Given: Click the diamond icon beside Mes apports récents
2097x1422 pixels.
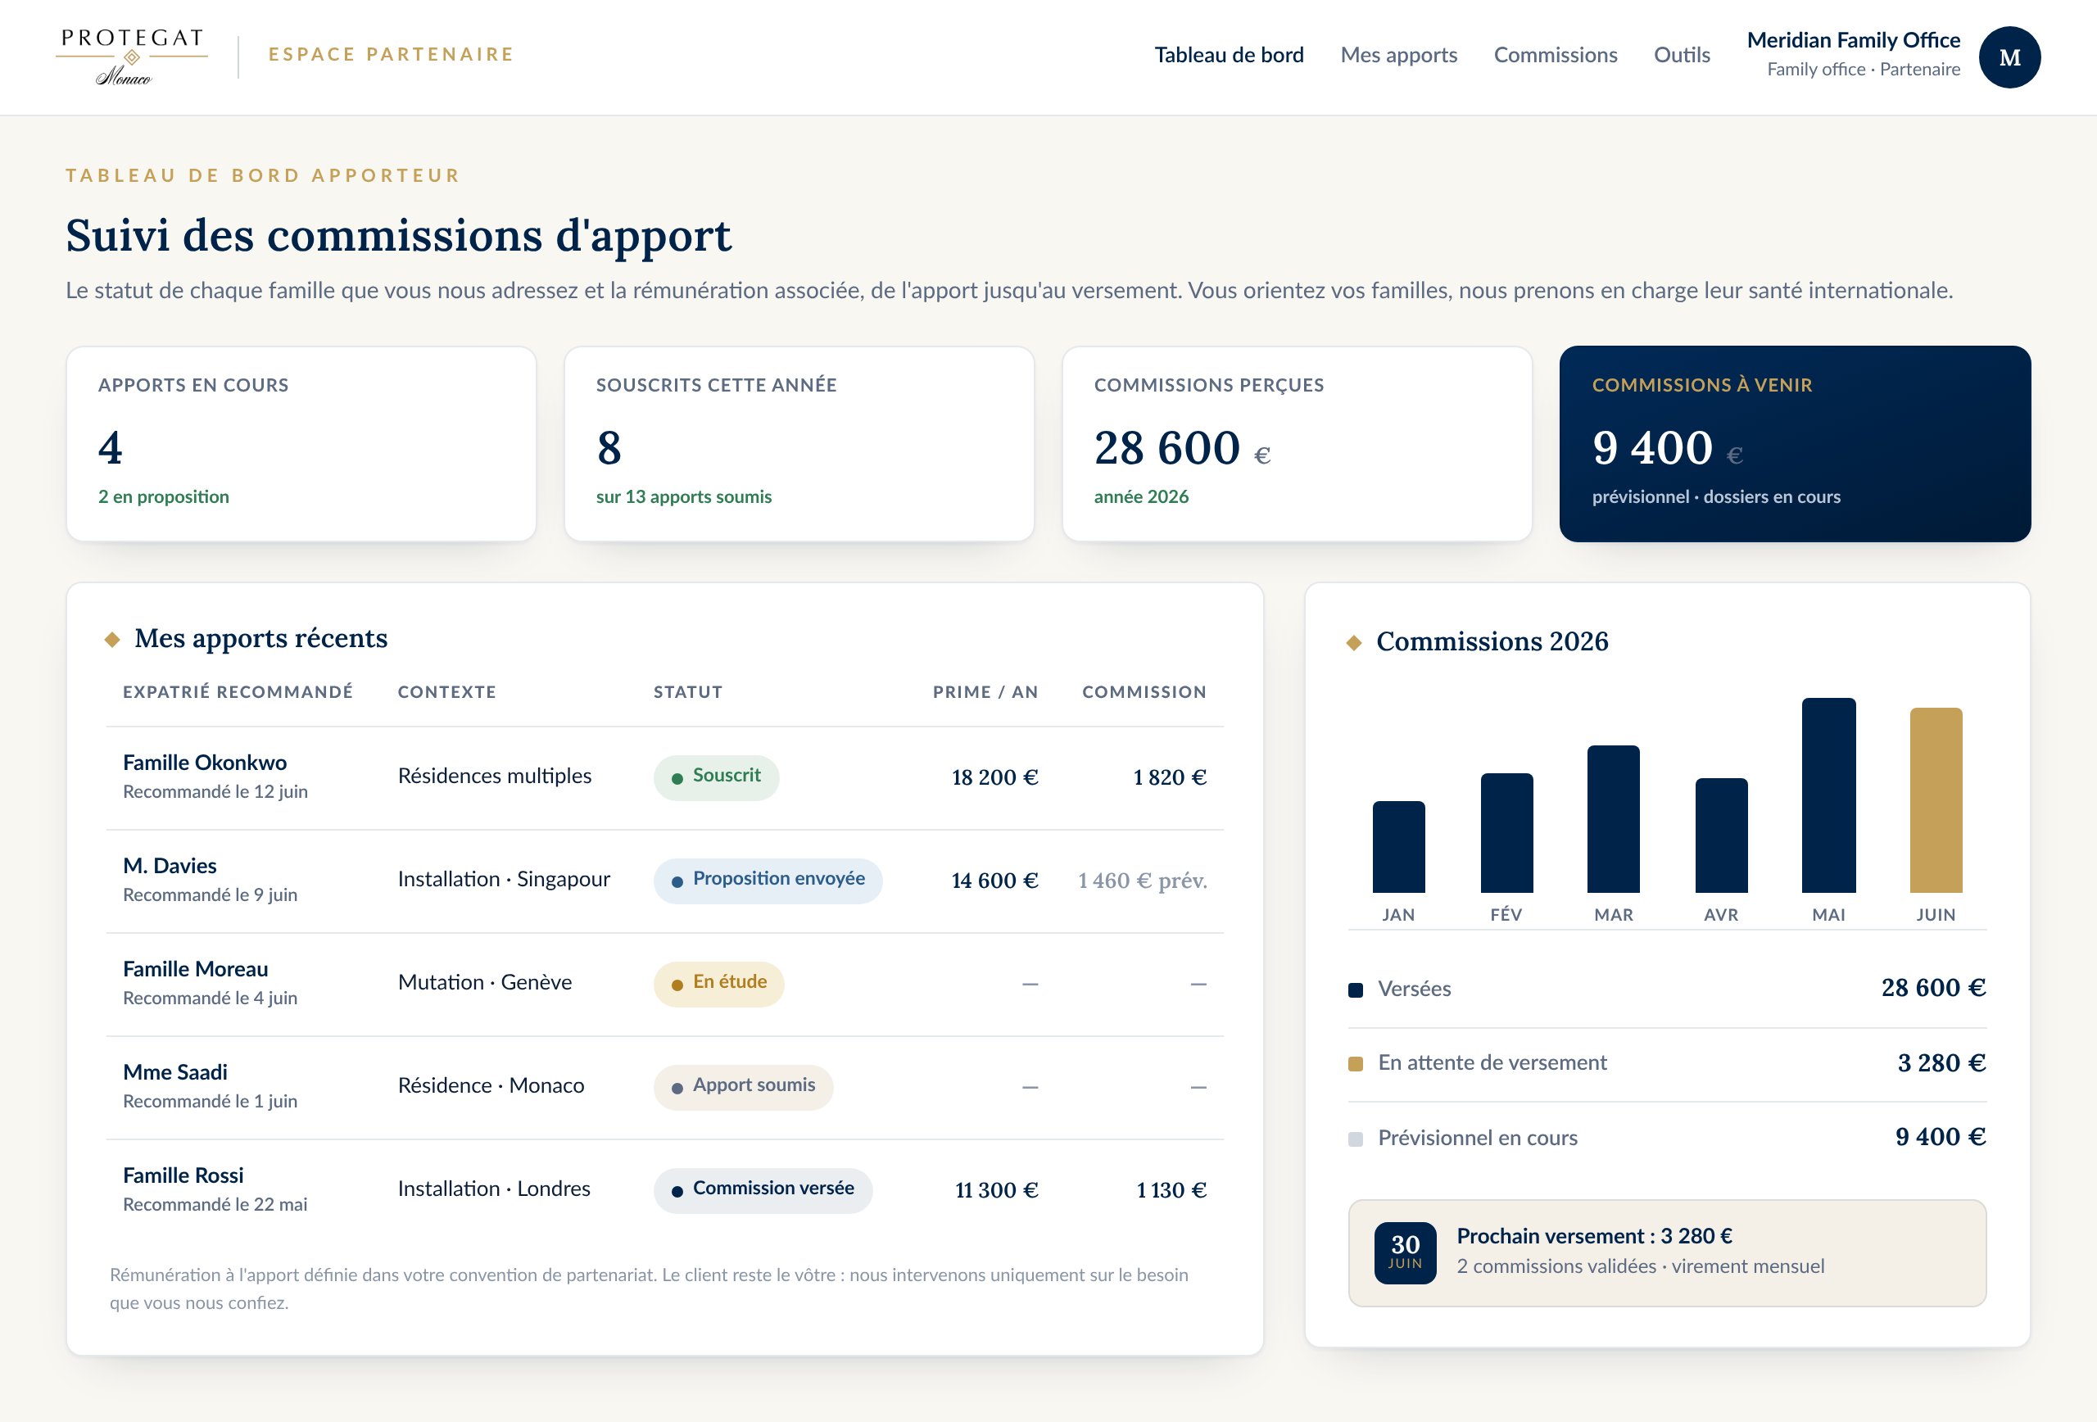Looking at the screenshot, I should [x=112, y=639].
